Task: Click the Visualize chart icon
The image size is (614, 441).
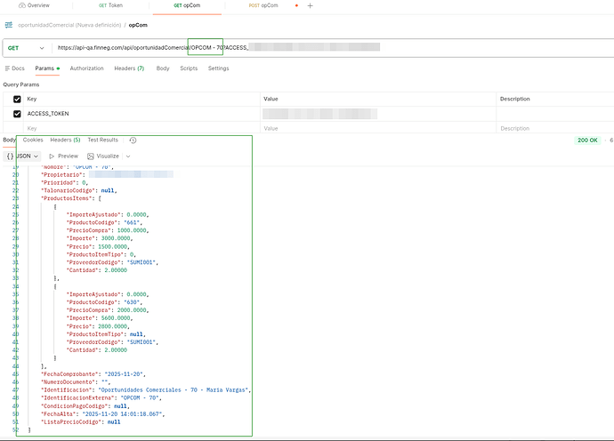Action: (x=91, y=156)
